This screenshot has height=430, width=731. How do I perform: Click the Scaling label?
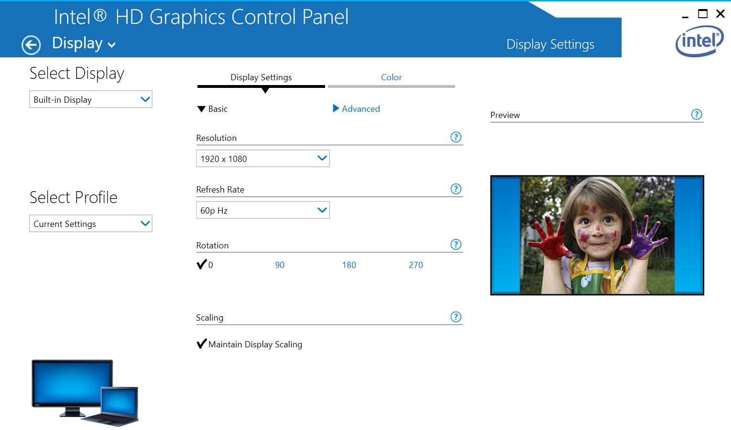210,318
